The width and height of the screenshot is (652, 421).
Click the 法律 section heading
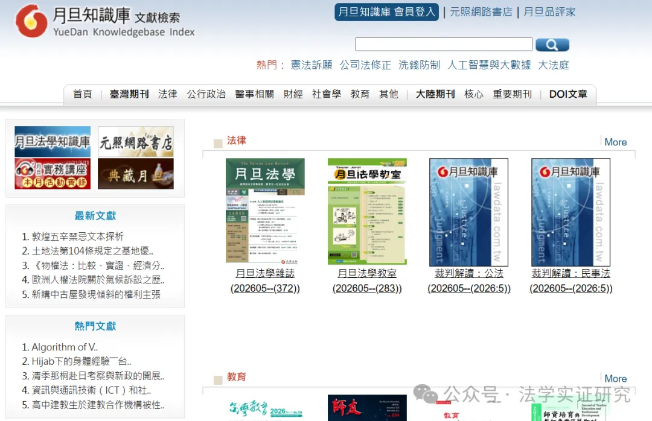(x=236, y=141)
